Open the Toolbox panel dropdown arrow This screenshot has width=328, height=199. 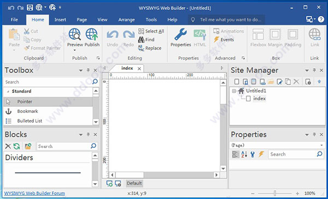click(81, 70)
